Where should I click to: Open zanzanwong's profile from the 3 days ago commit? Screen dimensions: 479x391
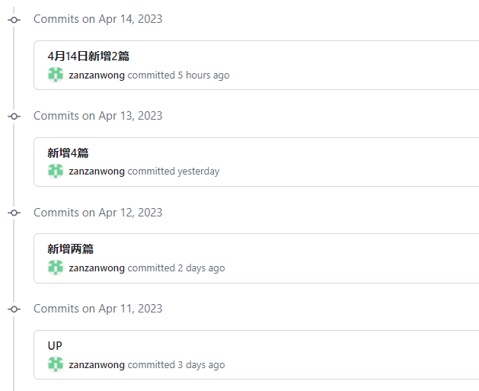click(97, 365)
